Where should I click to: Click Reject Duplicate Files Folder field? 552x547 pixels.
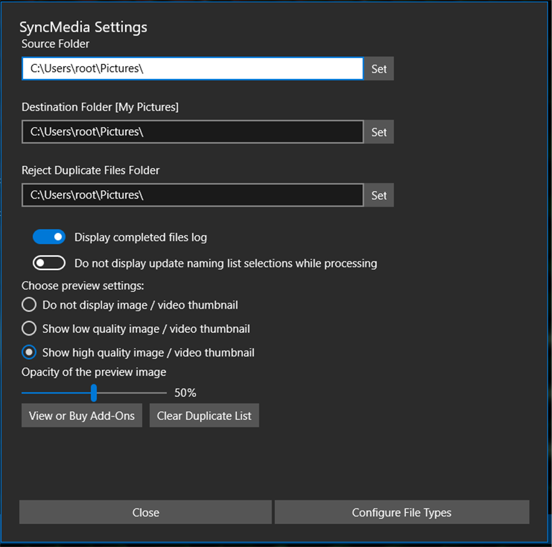193,195
